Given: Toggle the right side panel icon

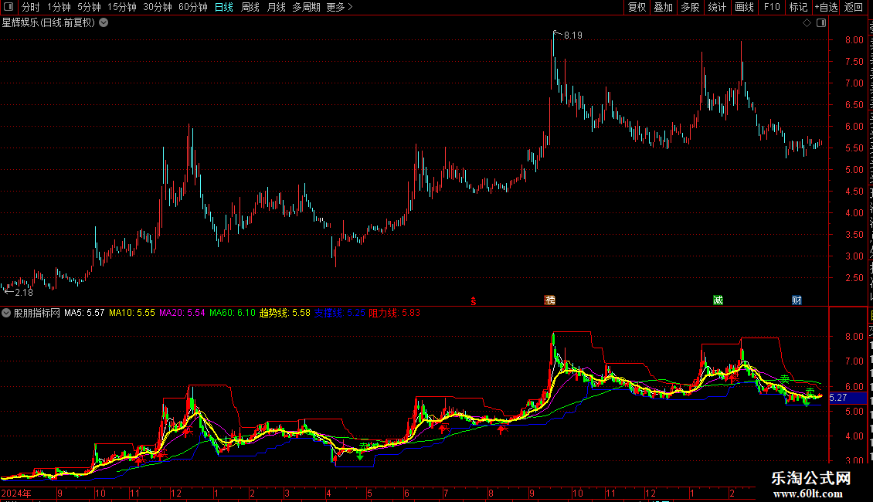Looking at the screenshot, I should tap(821, 23).
